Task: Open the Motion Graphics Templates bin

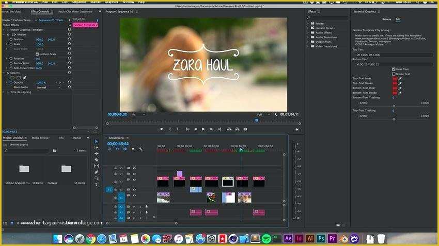Action: tap(24, 168)
